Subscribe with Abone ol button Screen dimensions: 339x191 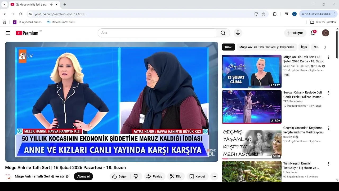click(x=83, y=176)
